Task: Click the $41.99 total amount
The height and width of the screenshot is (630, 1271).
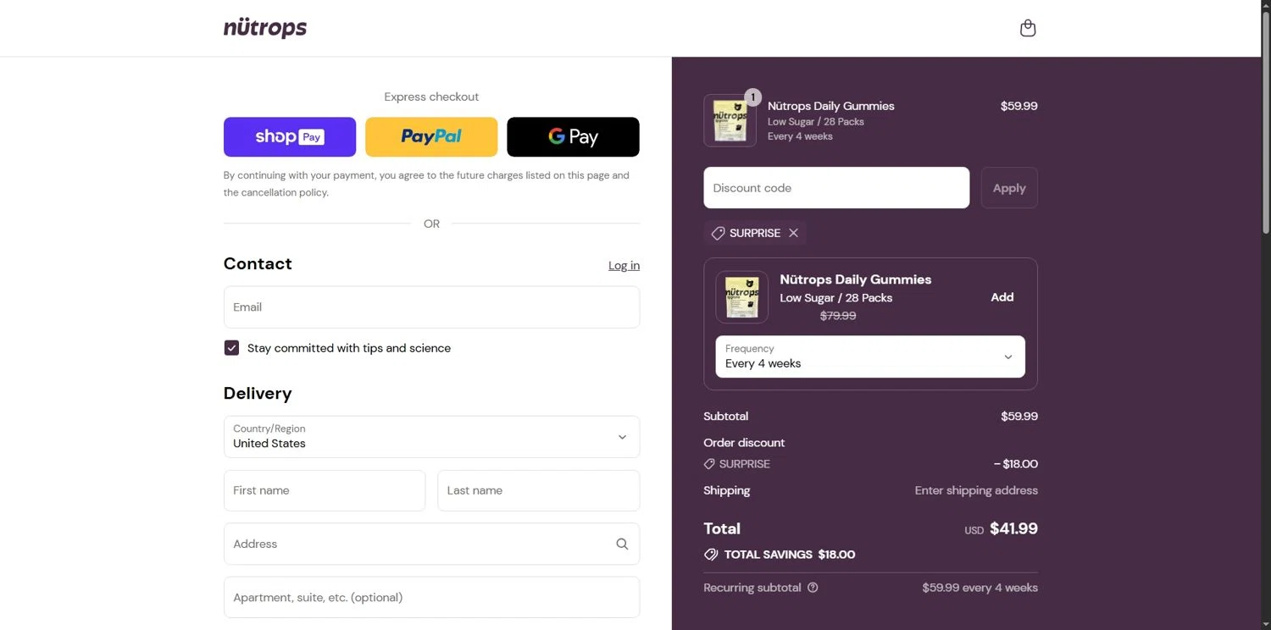Action: (1013, 528)
